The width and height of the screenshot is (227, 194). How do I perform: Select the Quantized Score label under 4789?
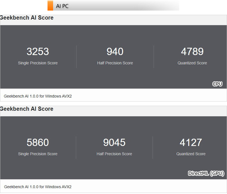tap(192, 63)
